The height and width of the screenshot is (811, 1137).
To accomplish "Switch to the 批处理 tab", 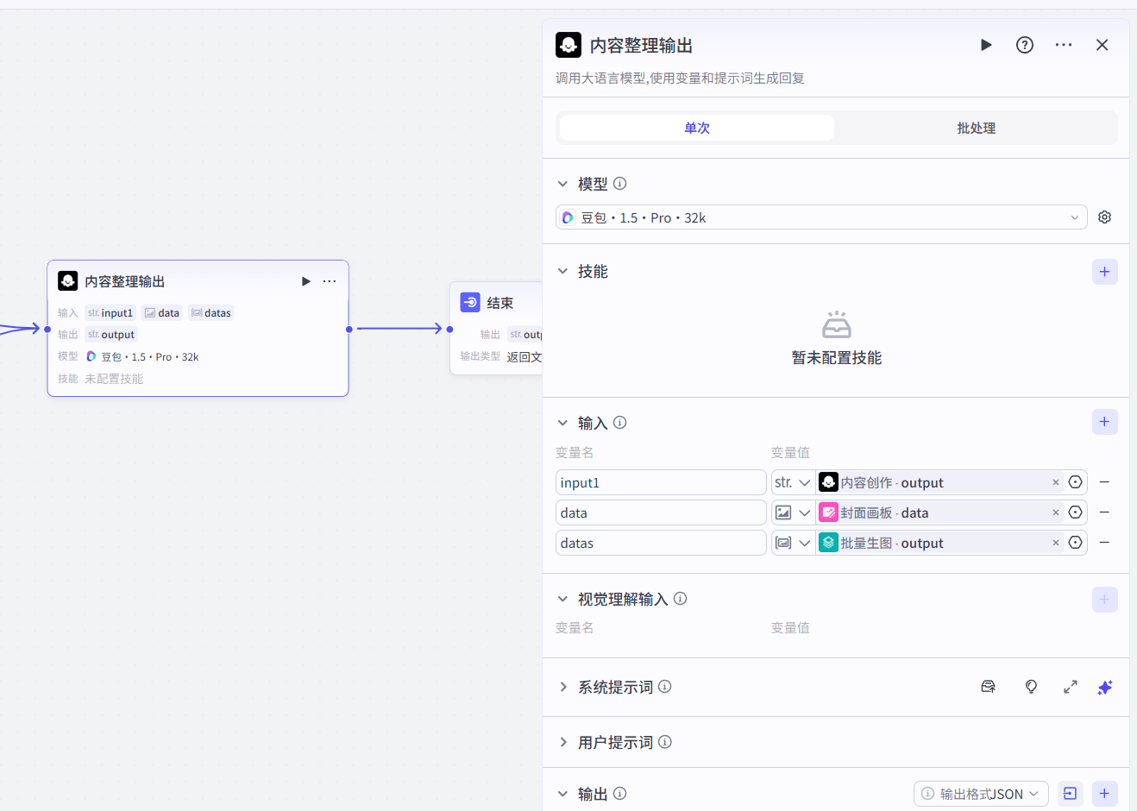I will (976, 128).
